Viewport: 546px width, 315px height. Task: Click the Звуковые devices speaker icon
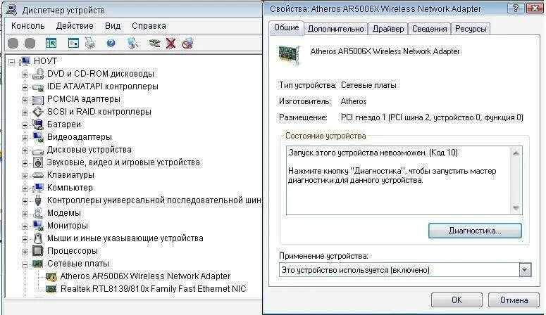click(38, 162)
